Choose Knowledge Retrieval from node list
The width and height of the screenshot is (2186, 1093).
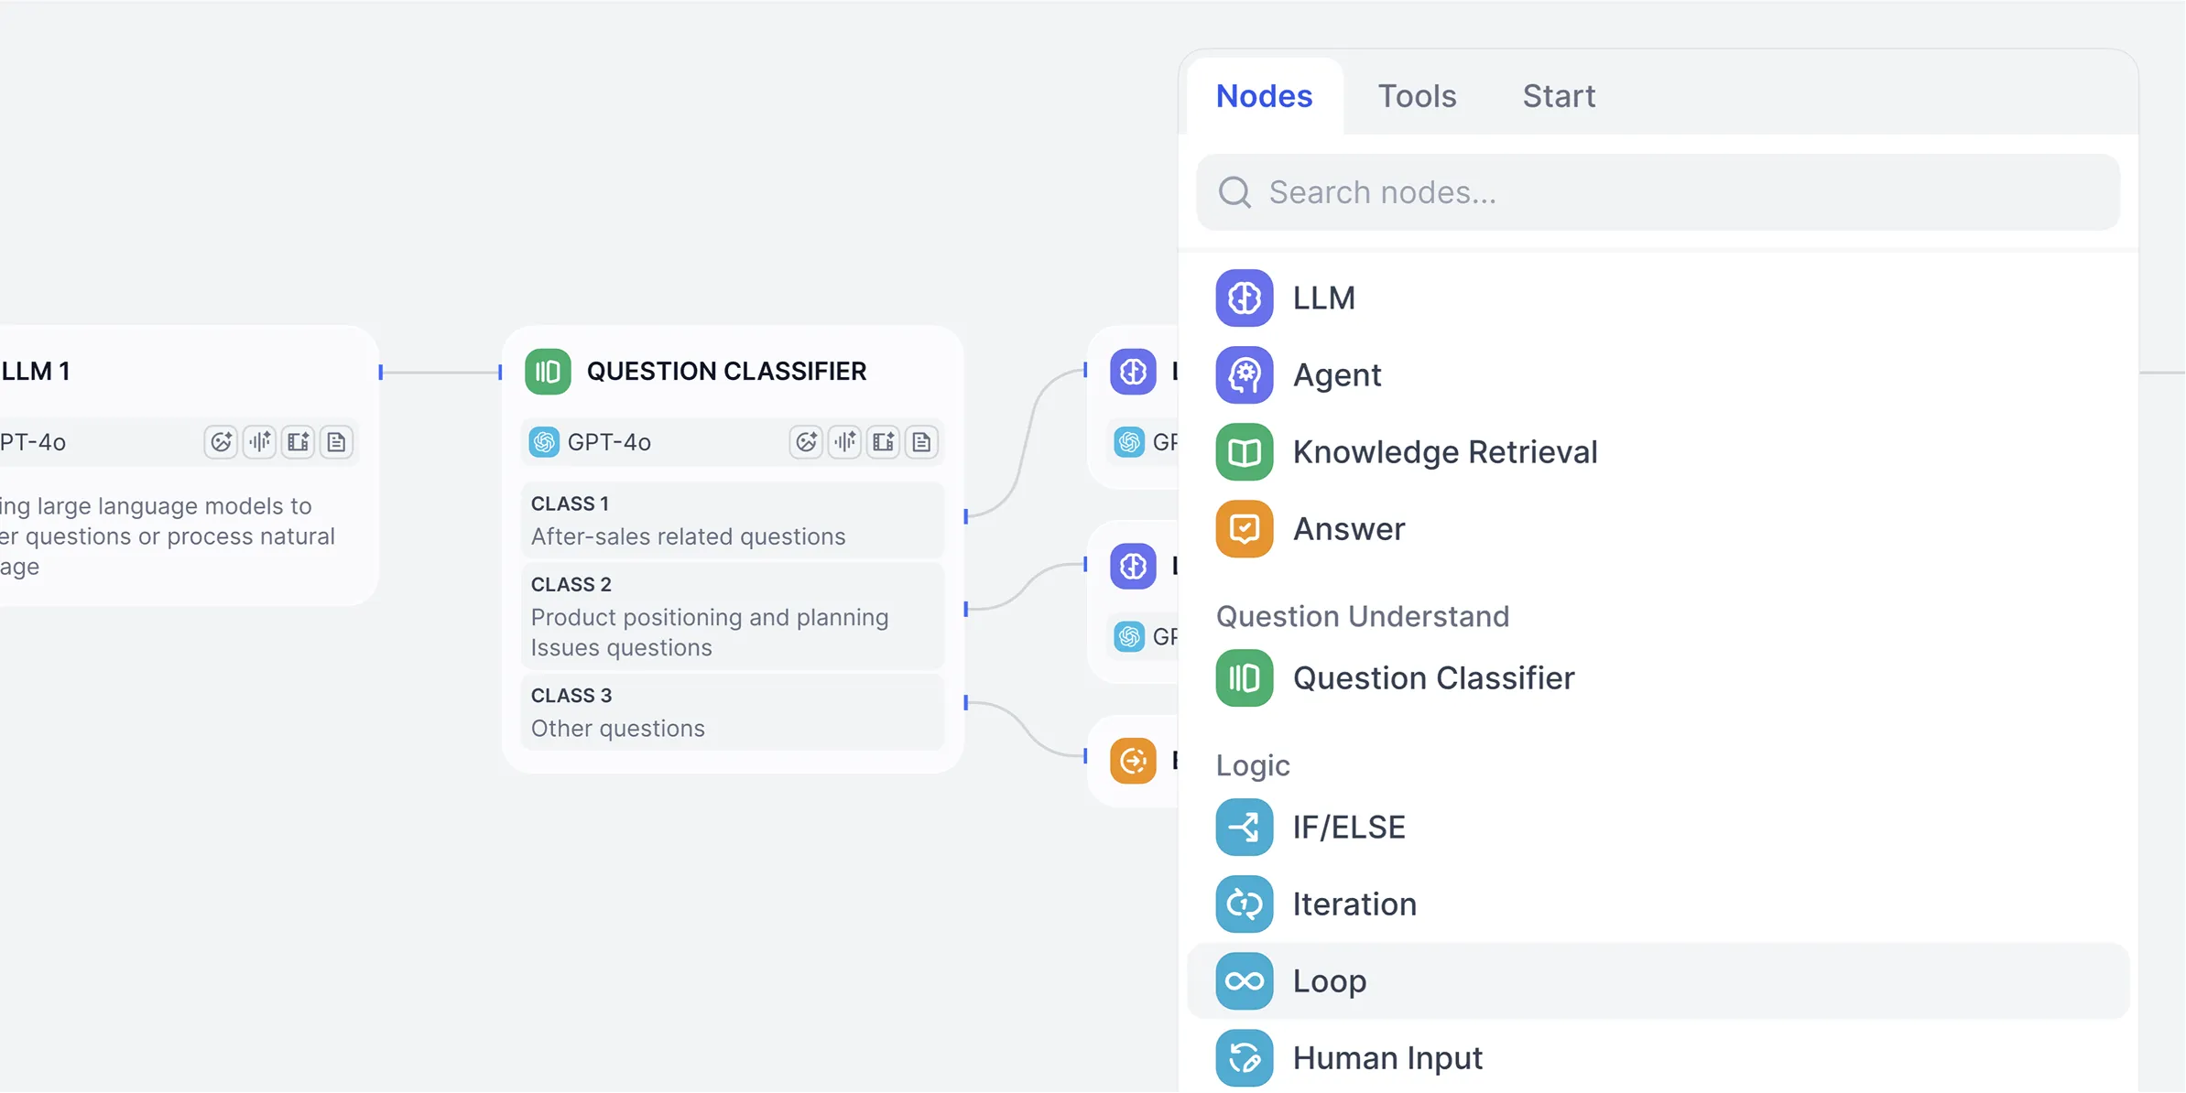point(1658,451)
